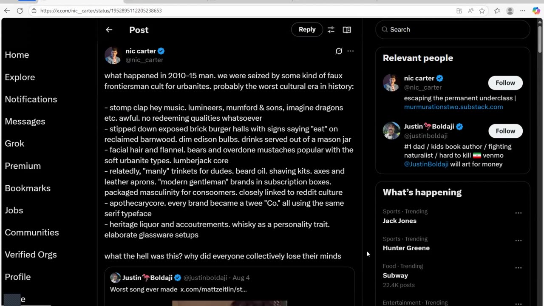Open Communities in the sidebar
Screen dimensions: 544x306
tap(32, 232)
